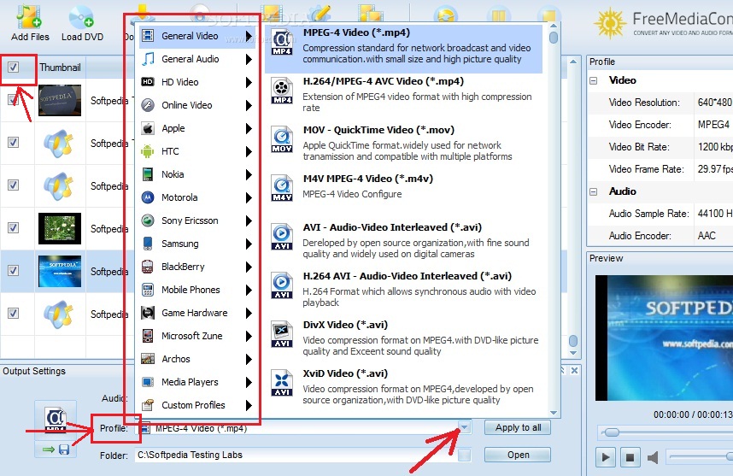The width and height of the screenshot is (733, 476).
Task: Expand the Sony Ericsson submenu arrow
Action: click(249, 220)
